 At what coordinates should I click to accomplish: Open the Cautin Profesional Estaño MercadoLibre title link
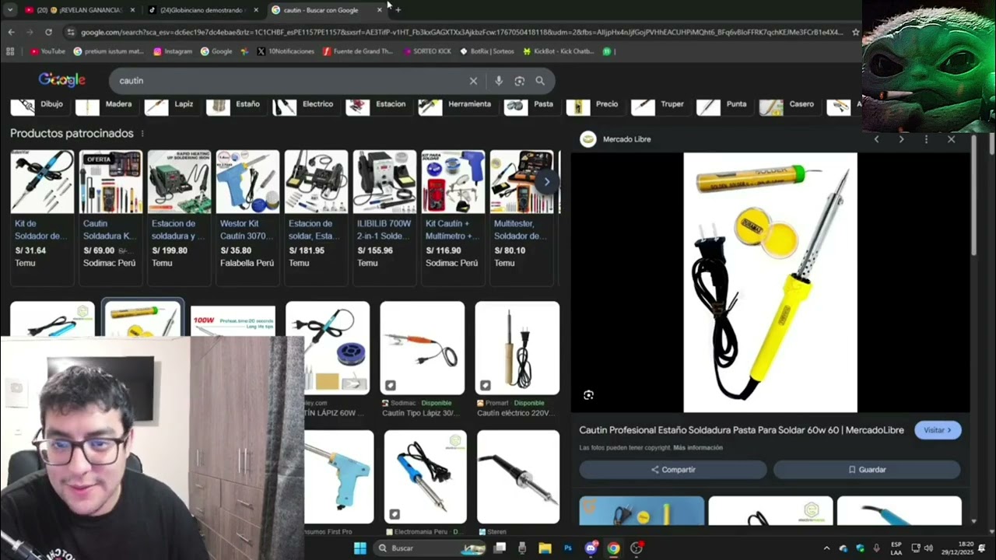click(x=742, y=430)
